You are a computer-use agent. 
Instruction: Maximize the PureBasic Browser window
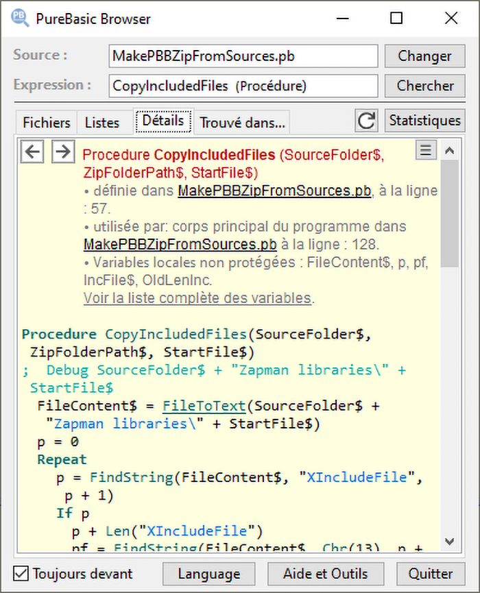[x=396, y=18]
